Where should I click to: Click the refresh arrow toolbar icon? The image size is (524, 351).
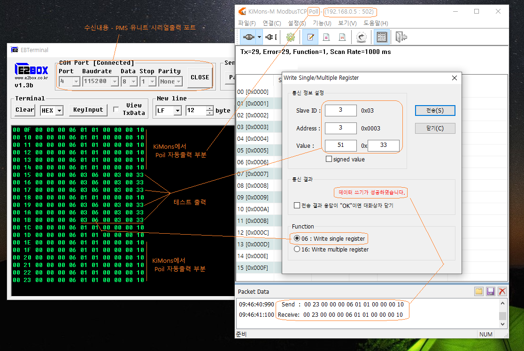[x=361, y=37]
